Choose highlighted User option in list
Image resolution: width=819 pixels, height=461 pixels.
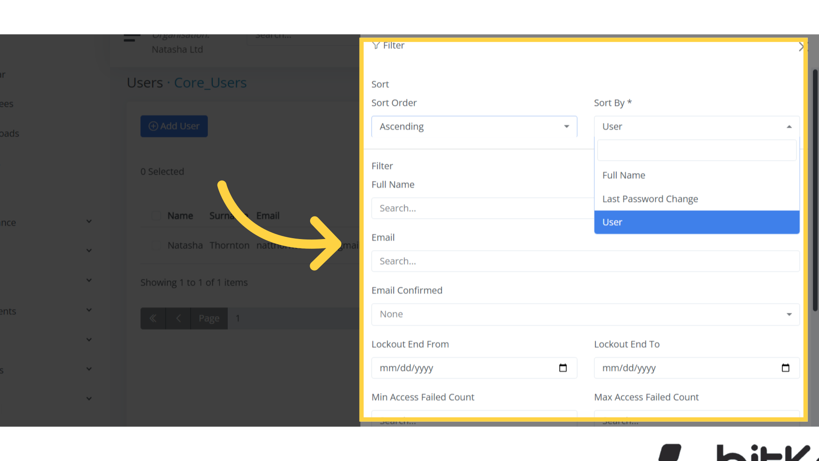697,222
